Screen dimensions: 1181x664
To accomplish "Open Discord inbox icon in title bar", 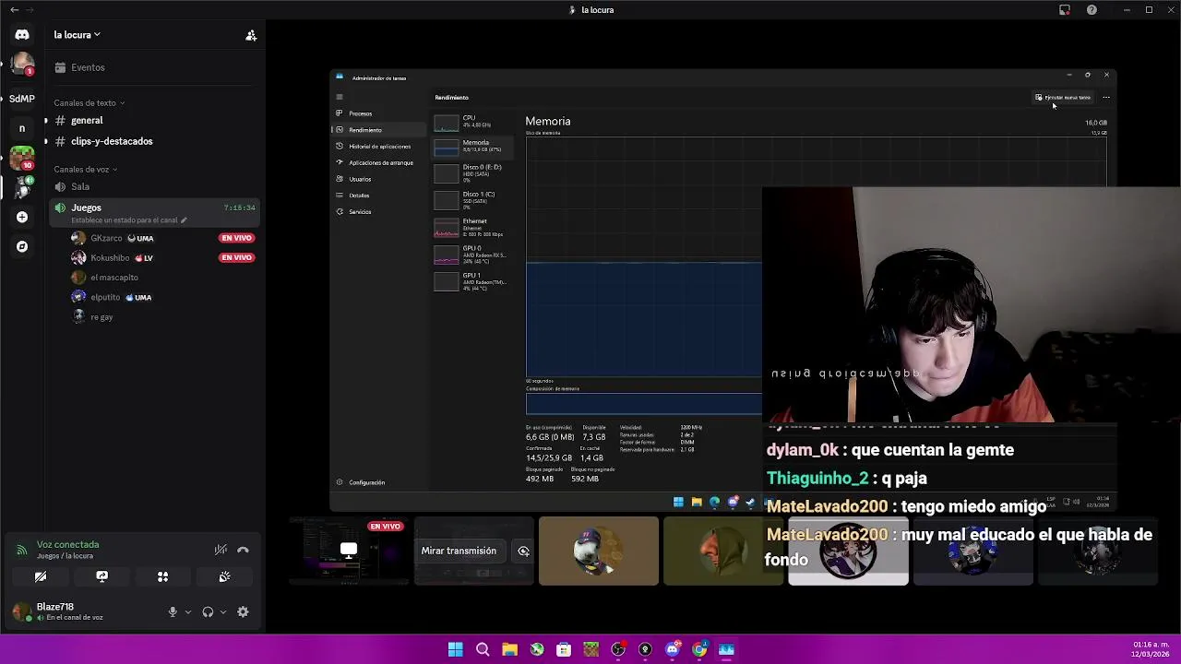I will tap(1065, 10).
